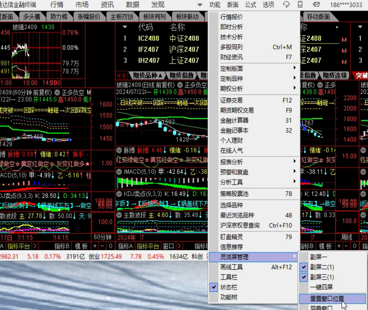Image resolution: width=368 pixels, height=310 pixels.
Task: Choose 即时分析 in the 功能 menu
Action: click(x=254, y=27)
